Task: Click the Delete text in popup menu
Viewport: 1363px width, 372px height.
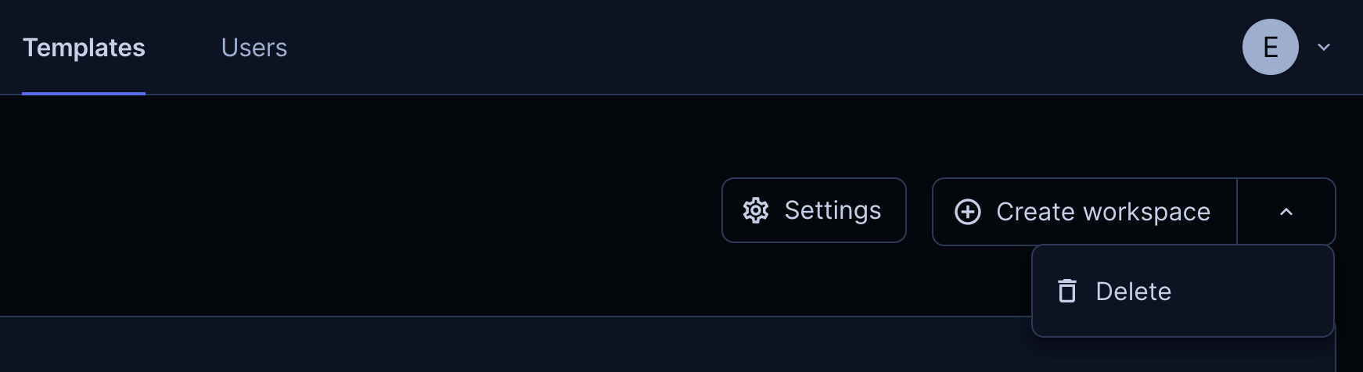Action: point(1133,292)
